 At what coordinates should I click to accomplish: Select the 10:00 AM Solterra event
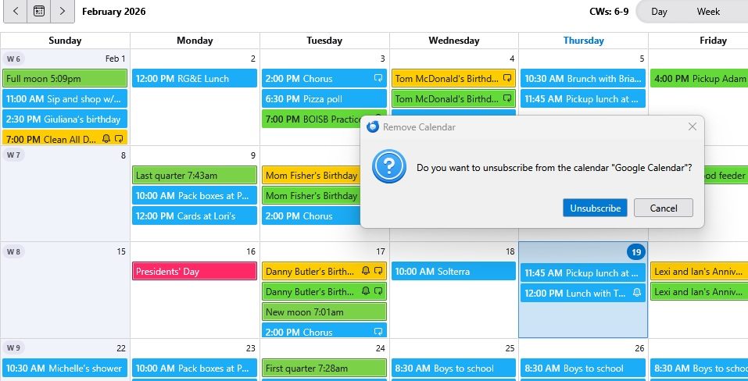coord(453,272)
